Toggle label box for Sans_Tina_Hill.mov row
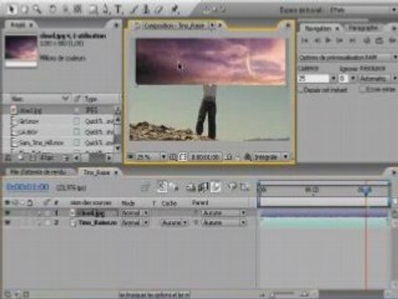This screenshot has width=398, height=299. [77, 143]
